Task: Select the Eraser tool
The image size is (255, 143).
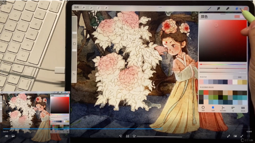Action: (x=228, y=8)
